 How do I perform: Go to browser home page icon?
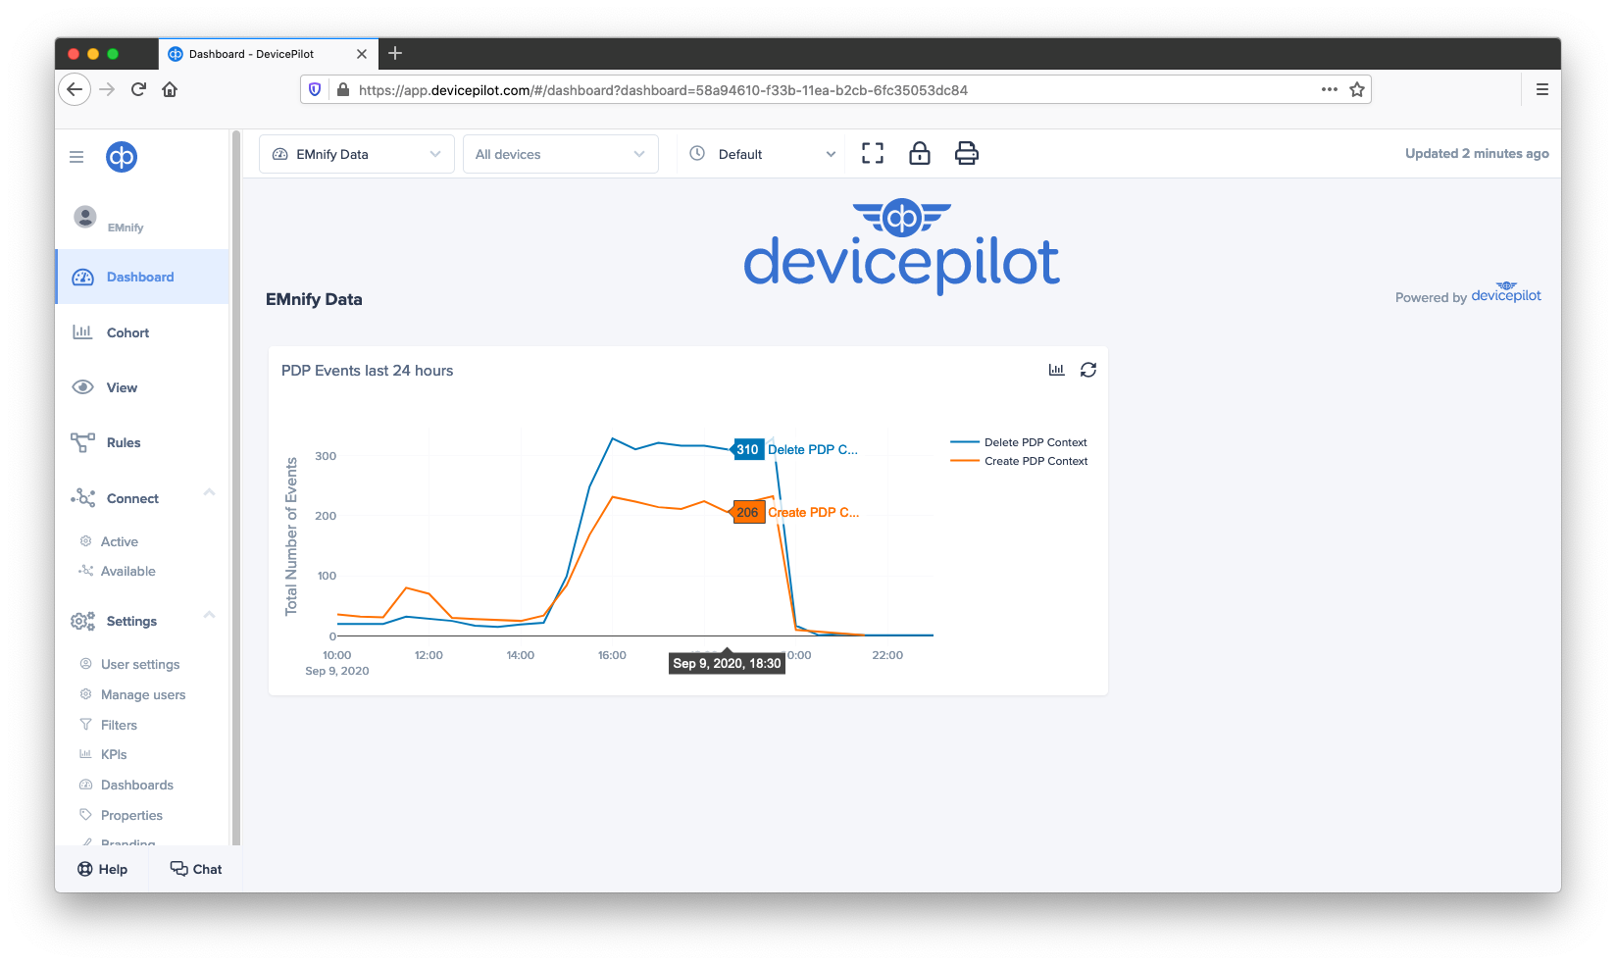point(170,89)
